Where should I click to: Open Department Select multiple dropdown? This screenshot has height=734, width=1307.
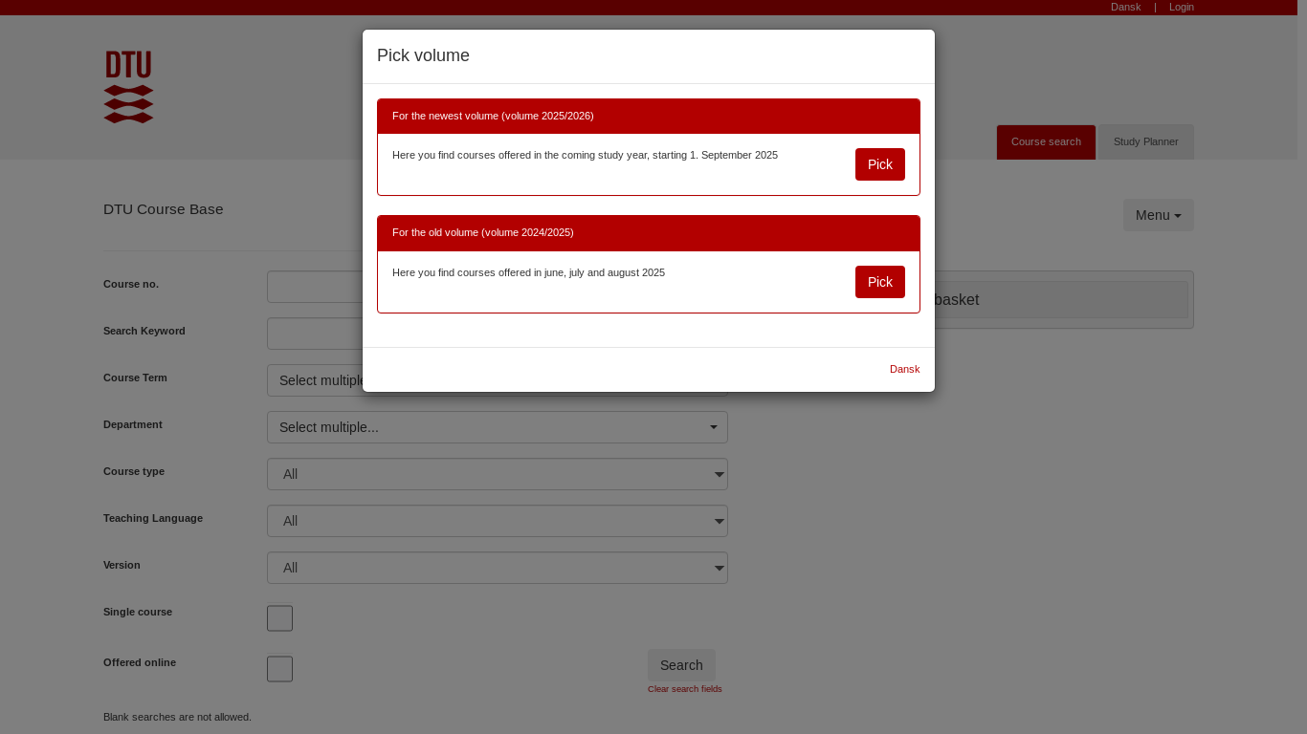(498, 427)
